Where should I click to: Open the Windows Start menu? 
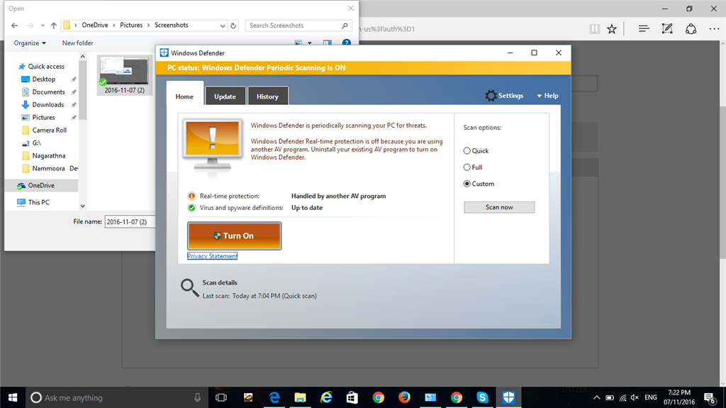(x=13, y=397)
